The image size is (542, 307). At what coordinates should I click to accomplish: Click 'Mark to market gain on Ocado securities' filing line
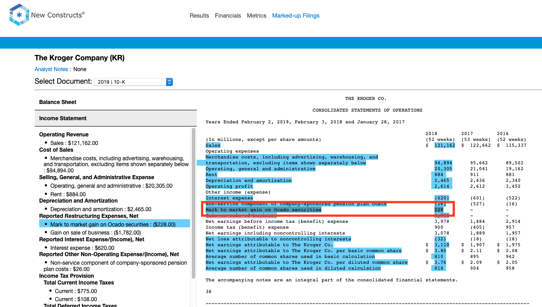(263, 210)
